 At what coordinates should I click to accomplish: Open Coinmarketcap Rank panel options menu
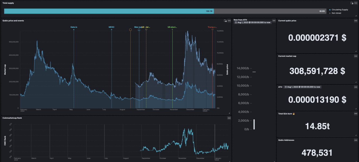click(x=229, y=118)
